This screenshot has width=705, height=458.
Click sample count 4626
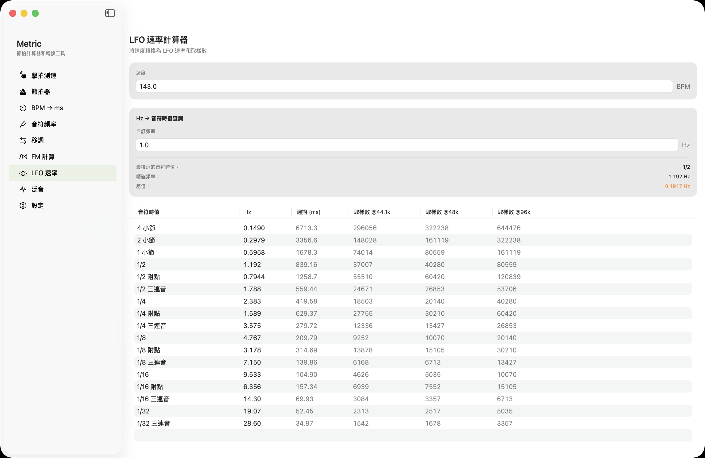361,375
